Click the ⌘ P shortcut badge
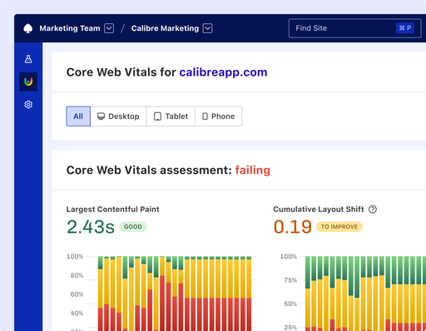This screenshot has height=331, width=426. click(x=405, y=28)
